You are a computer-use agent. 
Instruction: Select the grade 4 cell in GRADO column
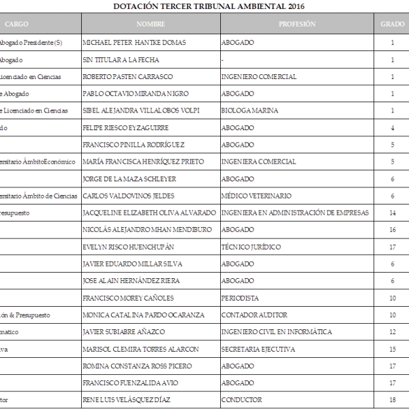point(393,127)
